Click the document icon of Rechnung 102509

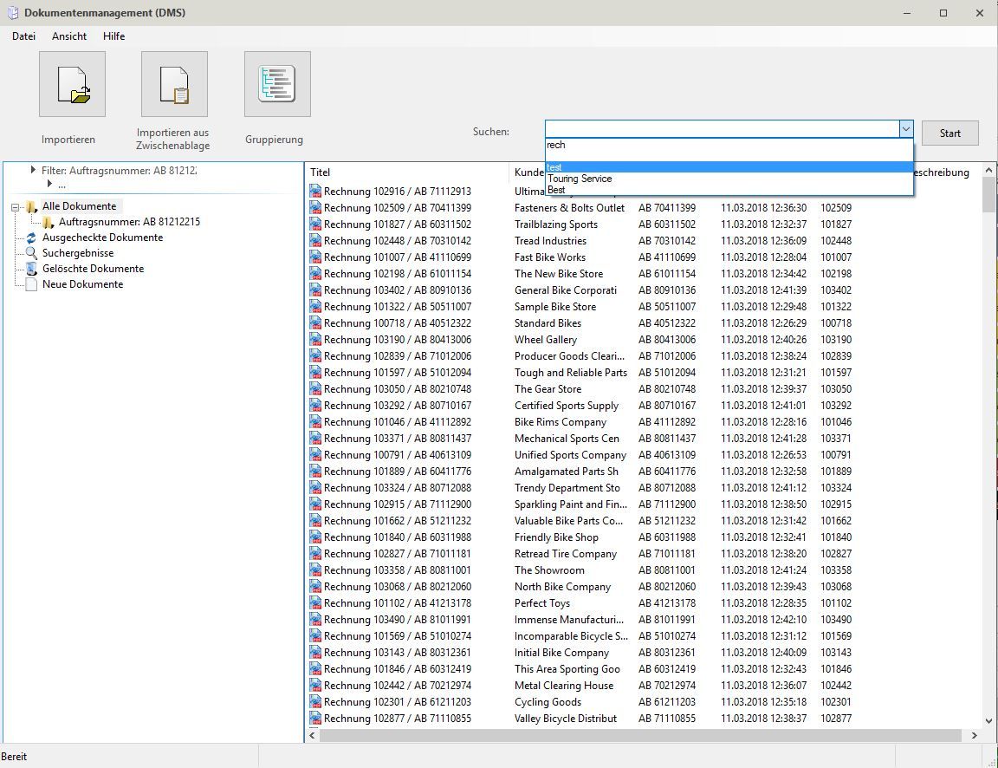315,208
